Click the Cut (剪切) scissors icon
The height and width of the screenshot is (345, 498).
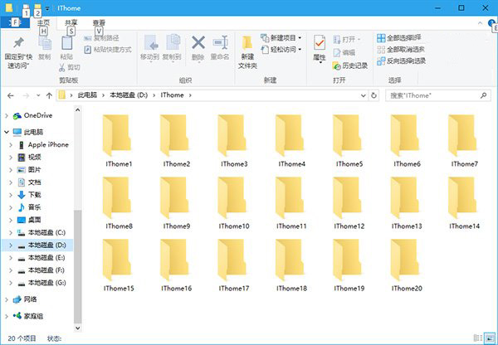click(62, 67)
